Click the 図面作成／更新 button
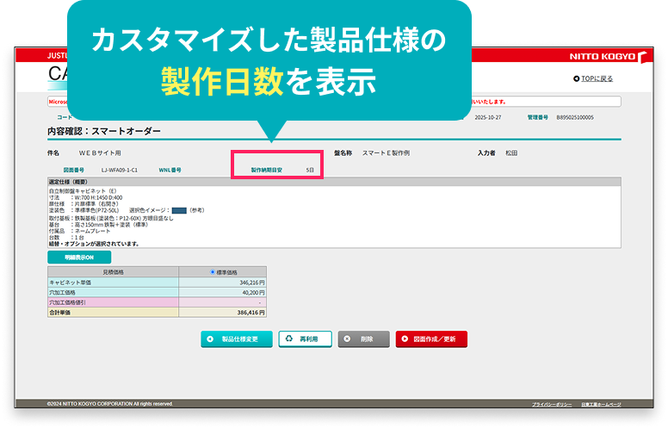This screenshot has width=668, height=429. (x=431, y=339)
